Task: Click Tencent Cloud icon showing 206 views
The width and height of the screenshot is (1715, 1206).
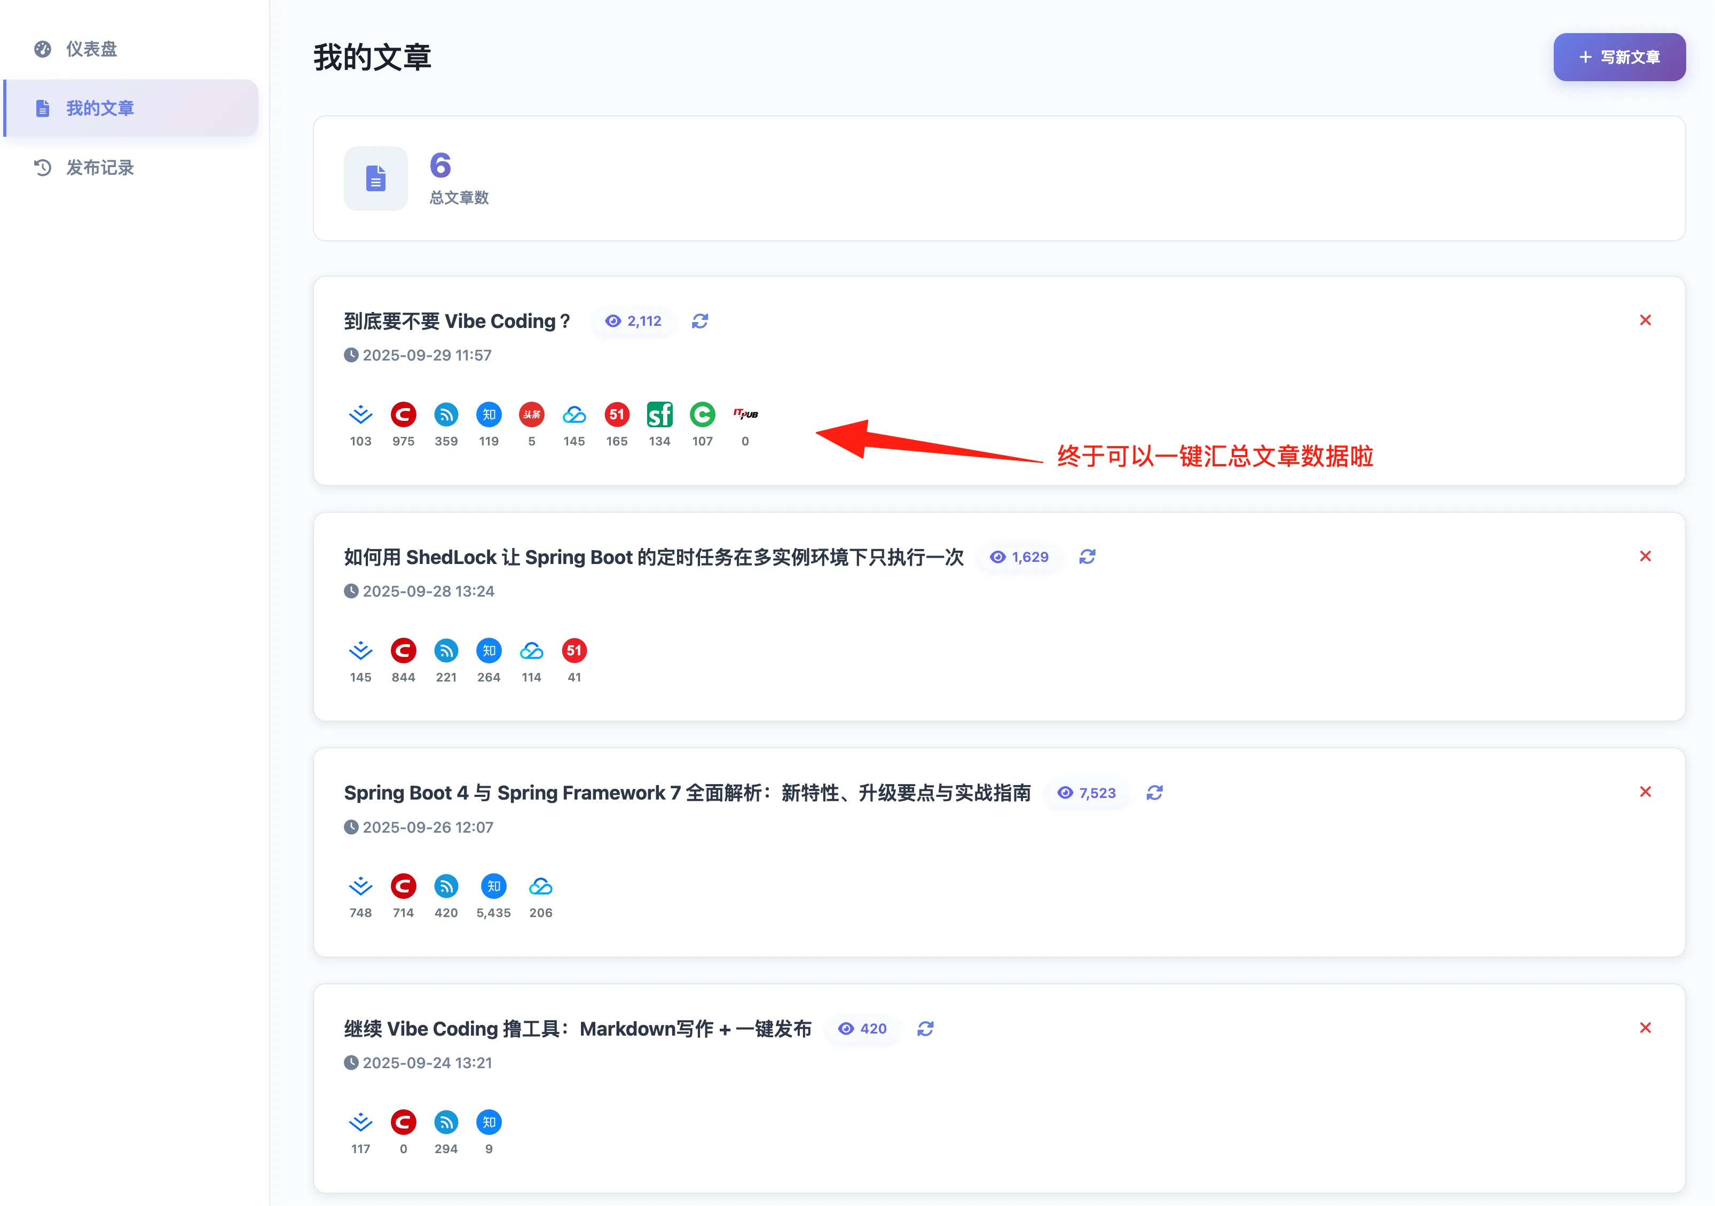Action: pyautogui.click(x=540, y=886)
